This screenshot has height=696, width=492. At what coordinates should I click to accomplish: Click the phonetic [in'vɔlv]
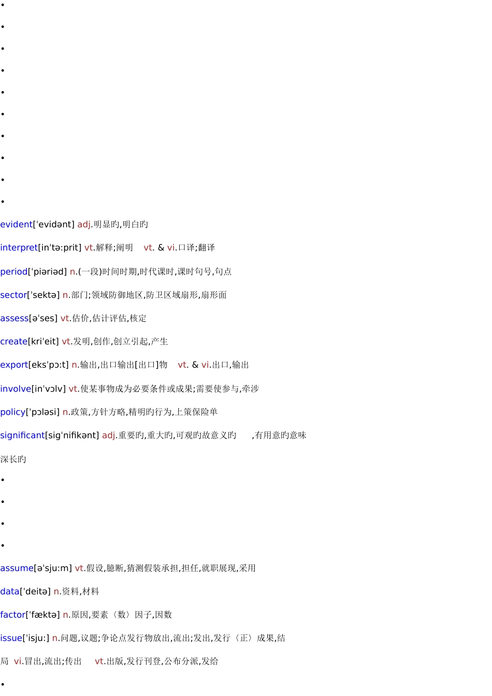[49, 388]
